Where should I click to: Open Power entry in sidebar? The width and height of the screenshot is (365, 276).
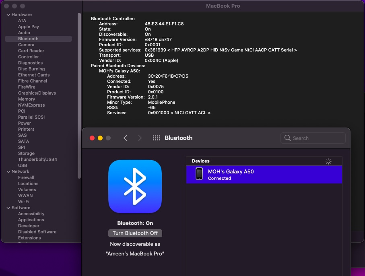(25, 124)
